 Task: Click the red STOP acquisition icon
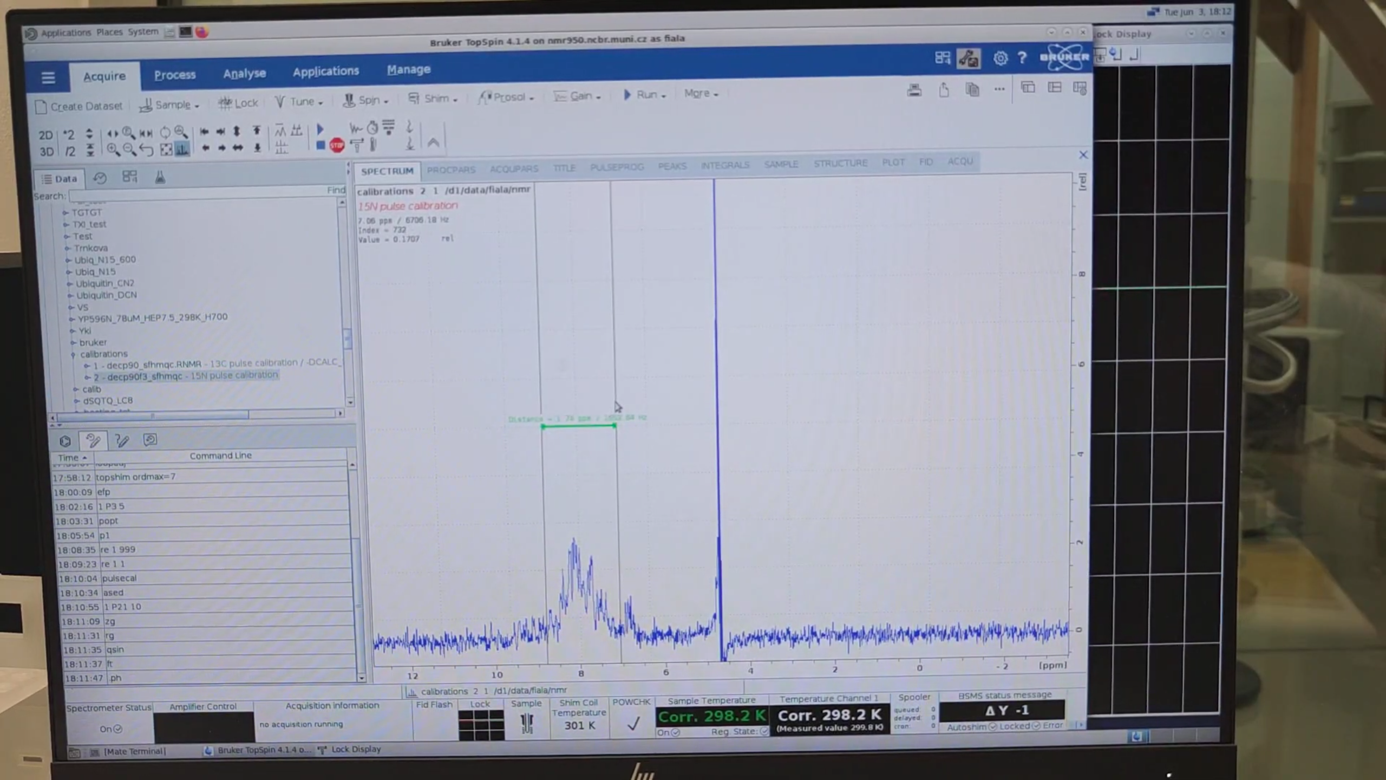pos(337,145)
